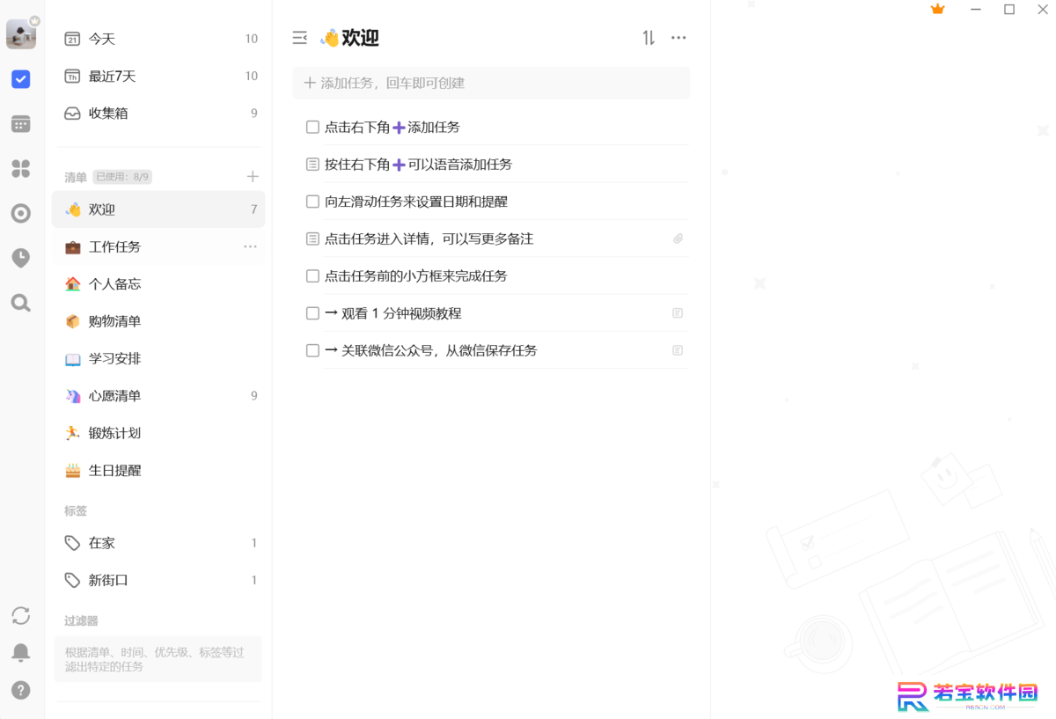Collapse the sidebar with hamburger icon
The height and width of the screenshot is (719, 1056).
click(x=300, y=38)
